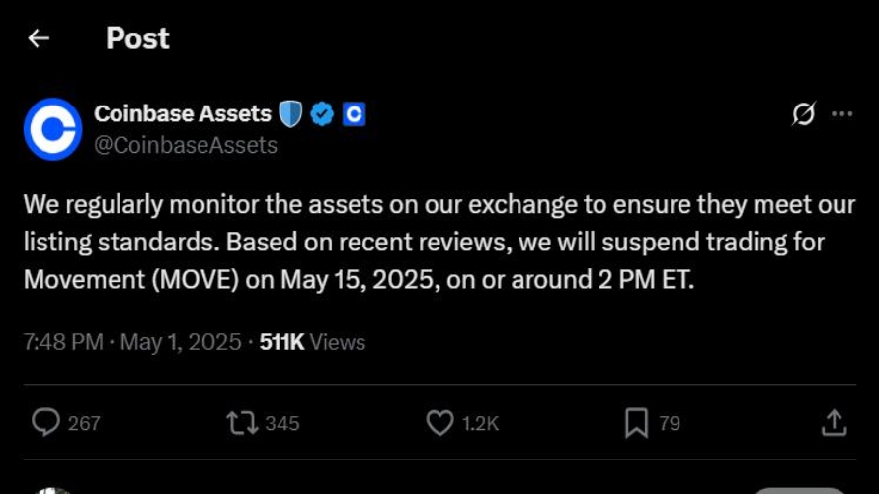Open the 511K Views analytics

[x=312, y=342]
